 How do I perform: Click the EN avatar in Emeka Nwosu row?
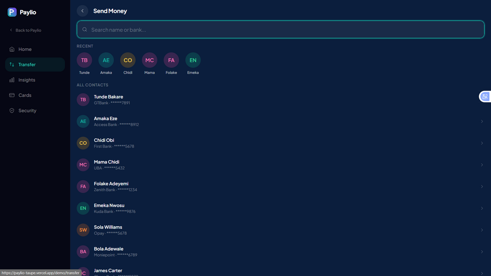83,208
